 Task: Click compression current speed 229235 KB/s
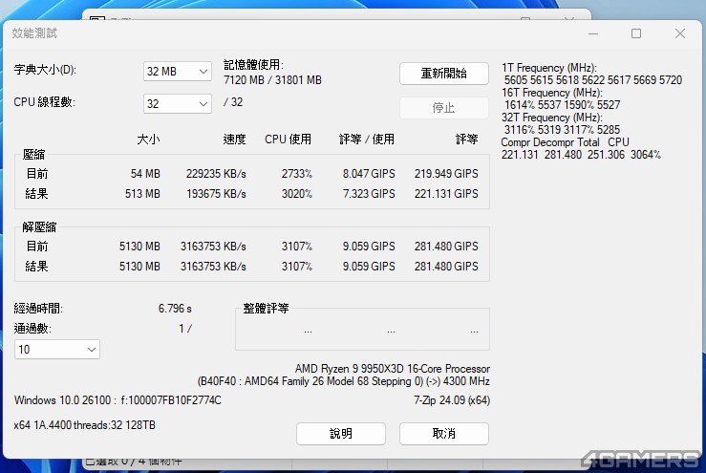(x=216, y=174)
